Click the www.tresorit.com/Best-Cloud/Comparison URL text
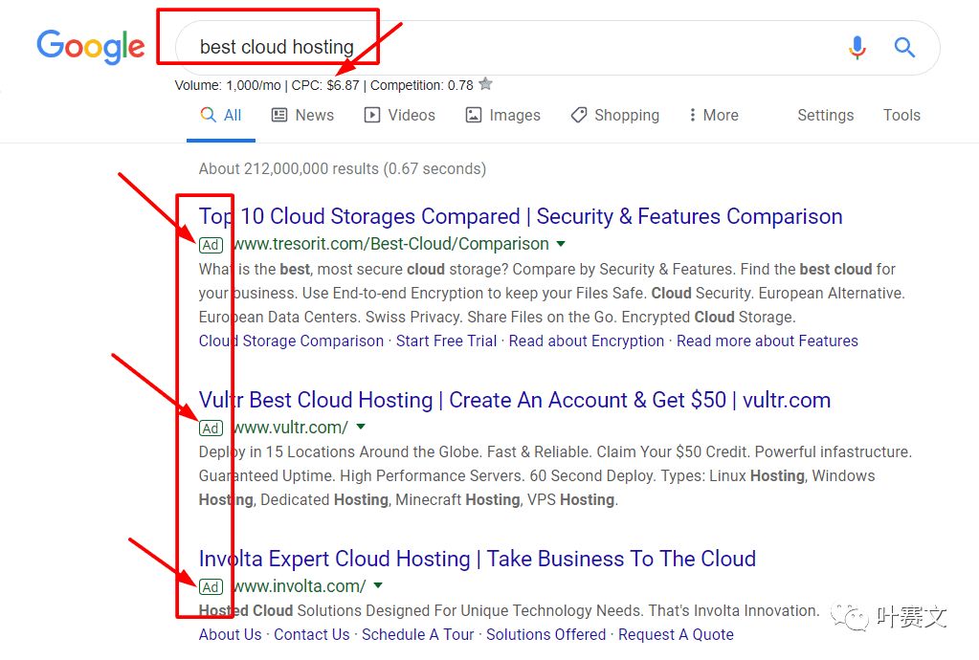 pyautogui.click(x=390, y=244)
